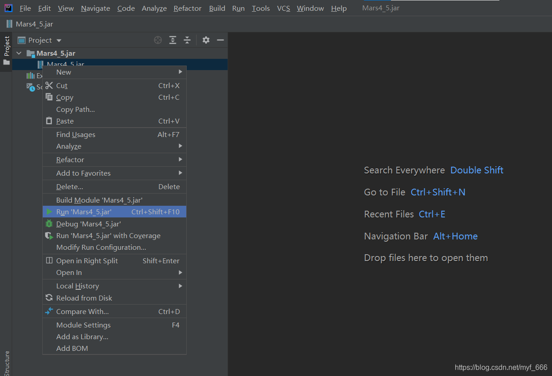This screenshot has height=376, width=552.
Task: Open the Build menu
Action: 217,8
